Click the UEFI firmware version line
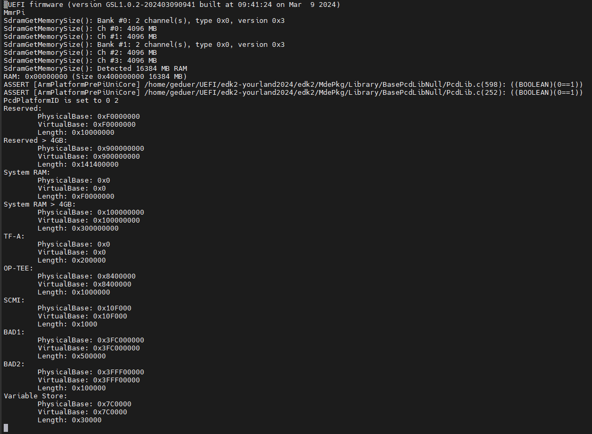 pos(172,5)
